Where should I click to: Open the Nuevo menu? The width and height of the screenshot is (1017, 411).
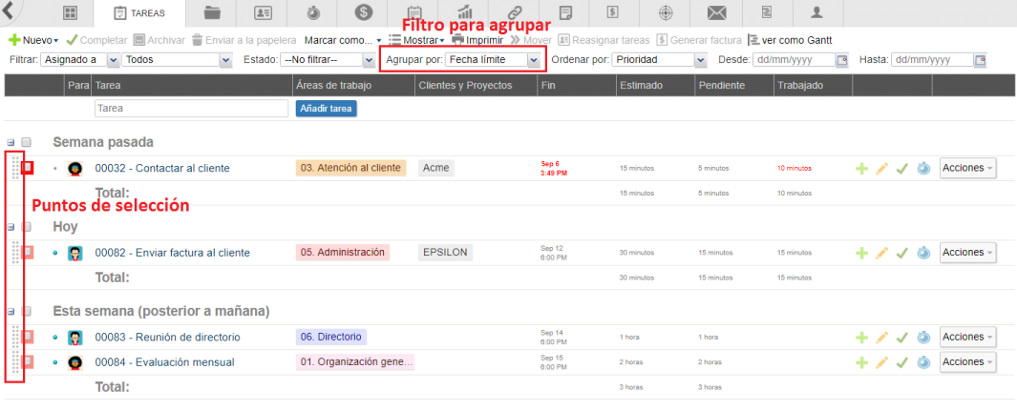pos(33,41)
